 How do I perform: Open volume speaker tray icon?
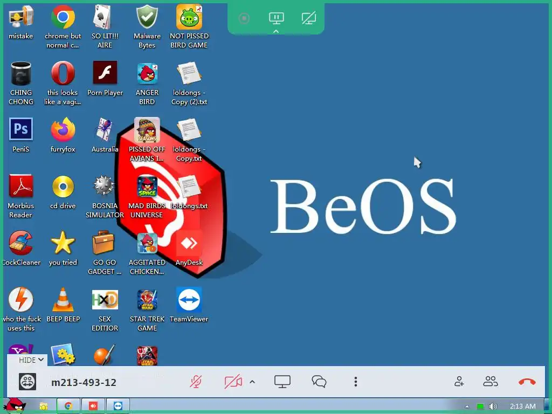(x=493, y=406)
